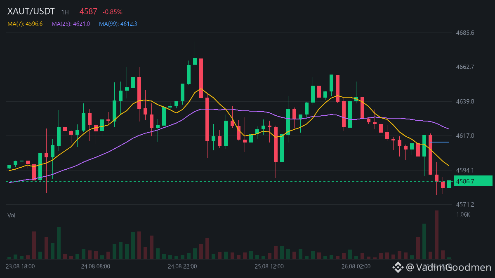This screenshot has width=495, height=278.
Task: Click the XAUT/USDT pair title
Action: (31, 12)
